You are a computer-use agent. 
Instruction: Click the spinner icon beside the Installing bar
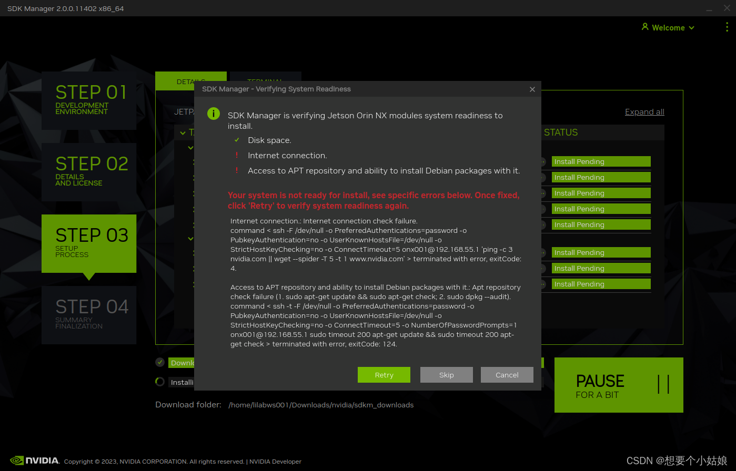(160, 382)
